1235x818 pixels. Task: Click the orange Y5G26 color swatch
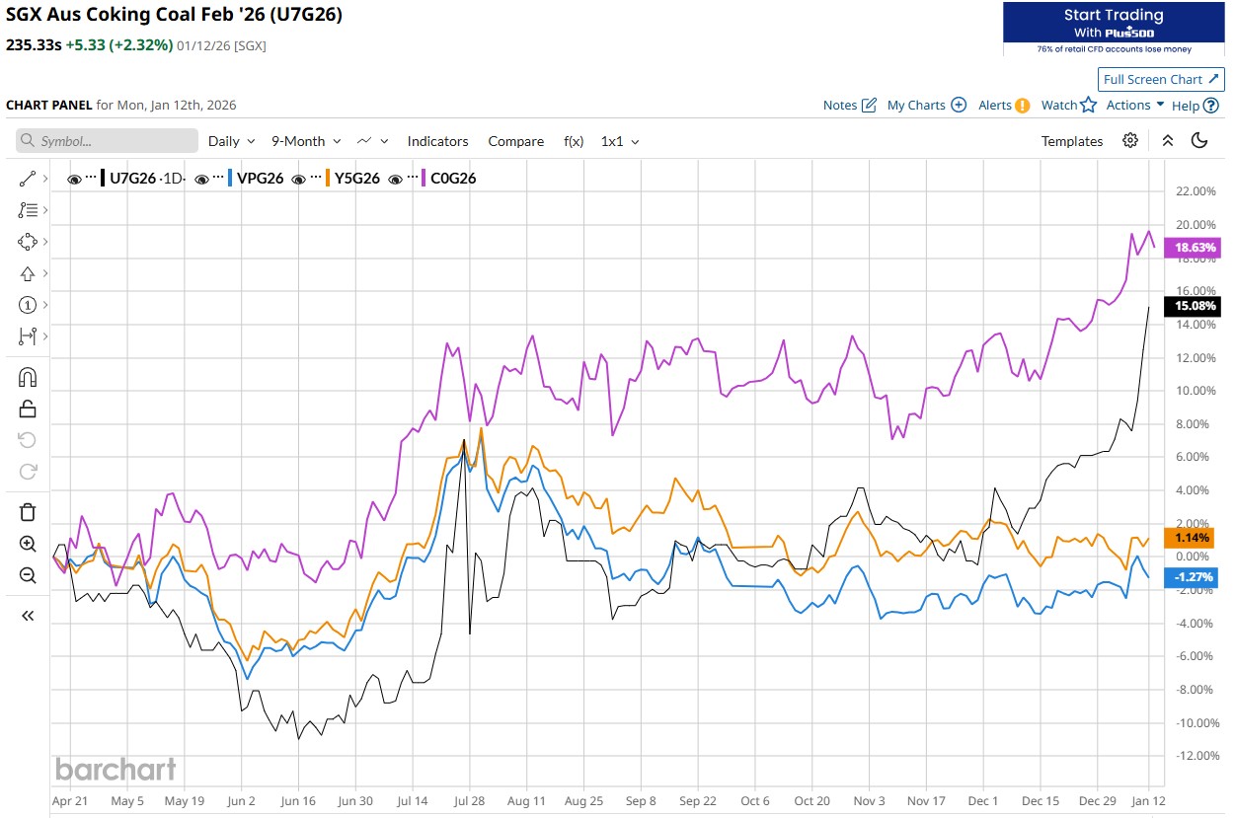point(327,179)
